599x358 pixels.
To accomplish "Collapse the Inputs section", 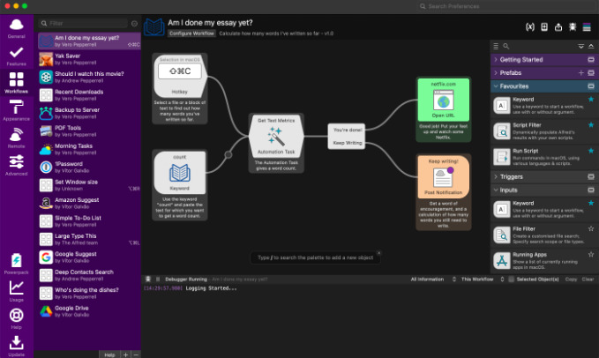I will pos(496,190).
